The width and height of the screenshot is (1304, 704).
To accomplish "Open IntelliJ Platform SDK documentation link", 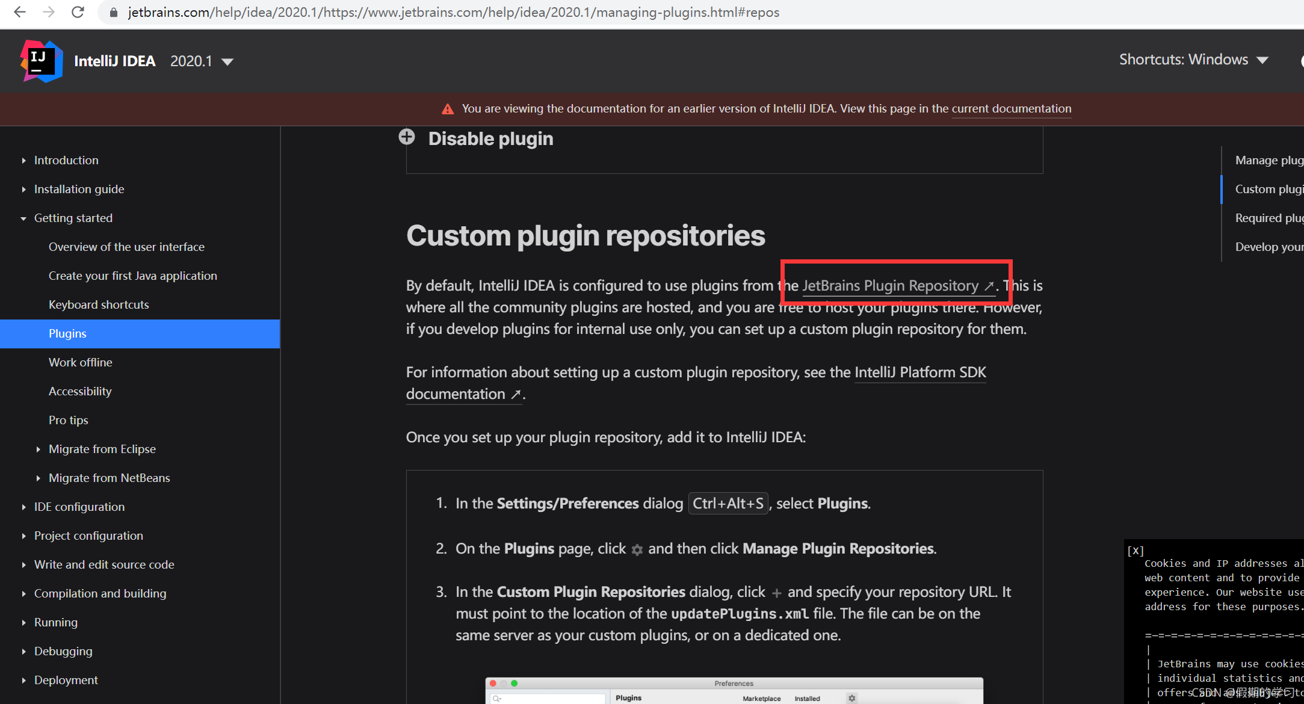I will click(x=920, y=372).
